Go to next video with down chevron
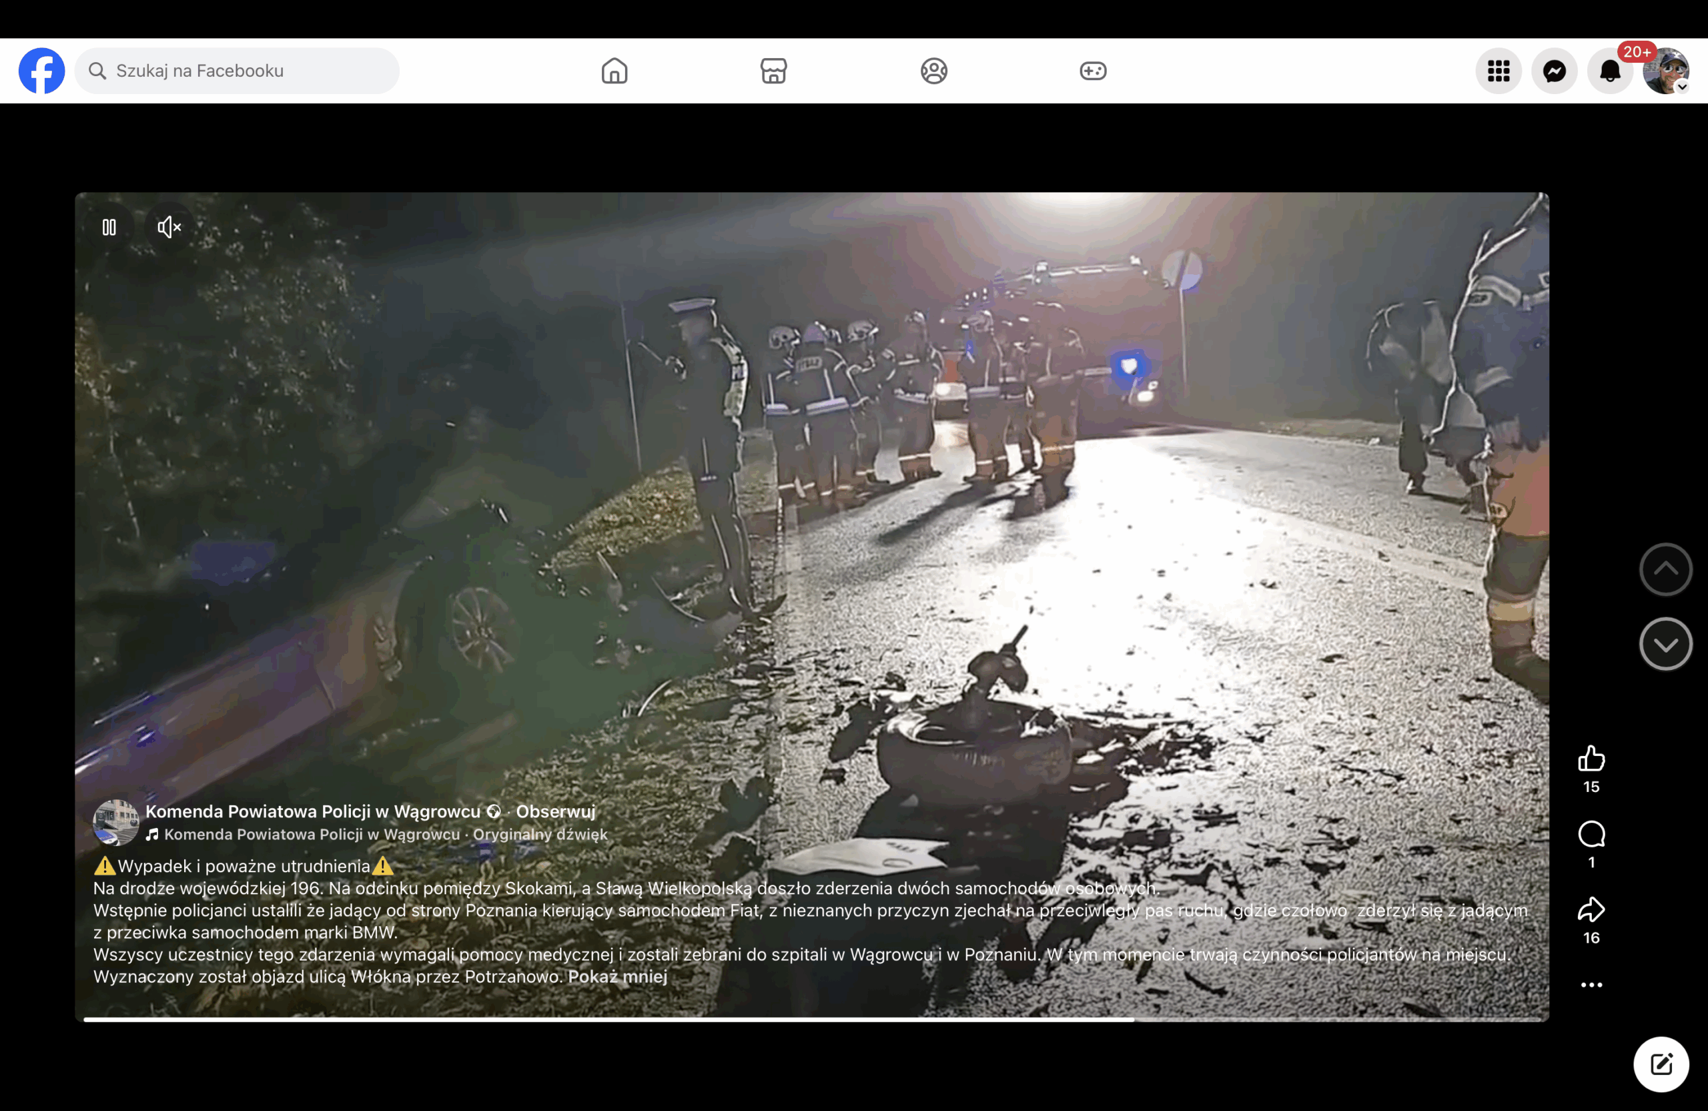1708x1111 pixels. tap(1665, 644)
